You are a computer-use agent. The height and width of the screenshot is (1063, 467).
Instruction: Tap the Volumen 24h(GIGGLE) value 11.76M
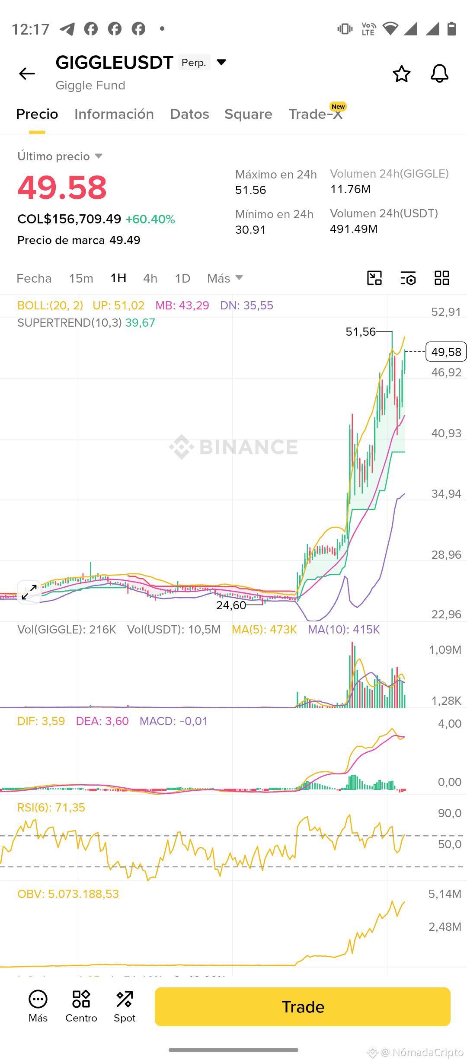tap(350, 189)
